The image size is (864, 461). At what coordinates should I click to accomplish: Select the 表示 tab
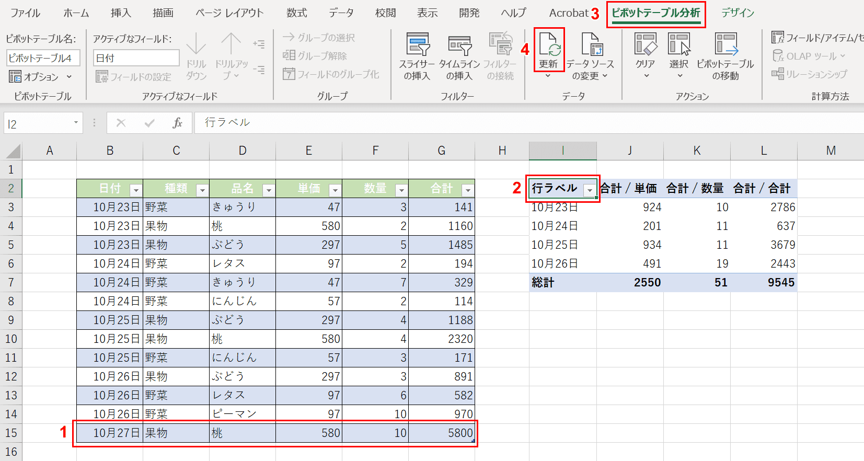click(x=427, y=13)
